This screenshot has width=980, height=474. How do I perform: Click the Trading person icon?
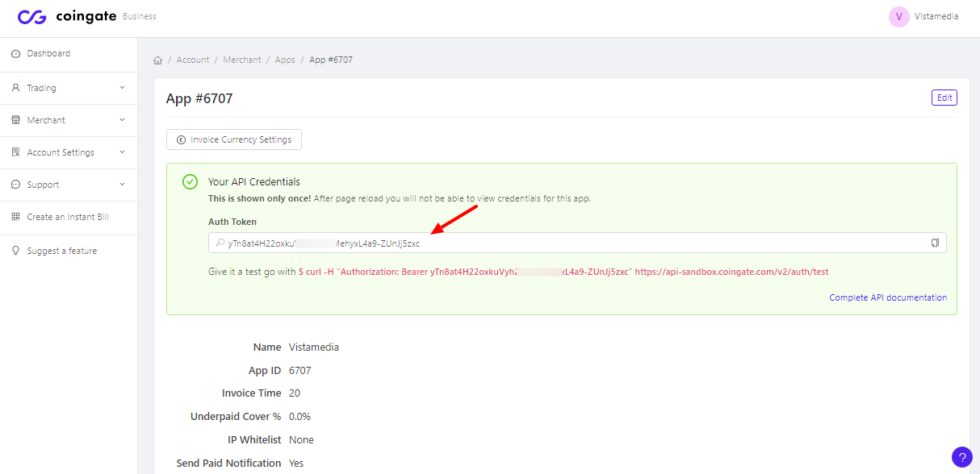[15, 88]
